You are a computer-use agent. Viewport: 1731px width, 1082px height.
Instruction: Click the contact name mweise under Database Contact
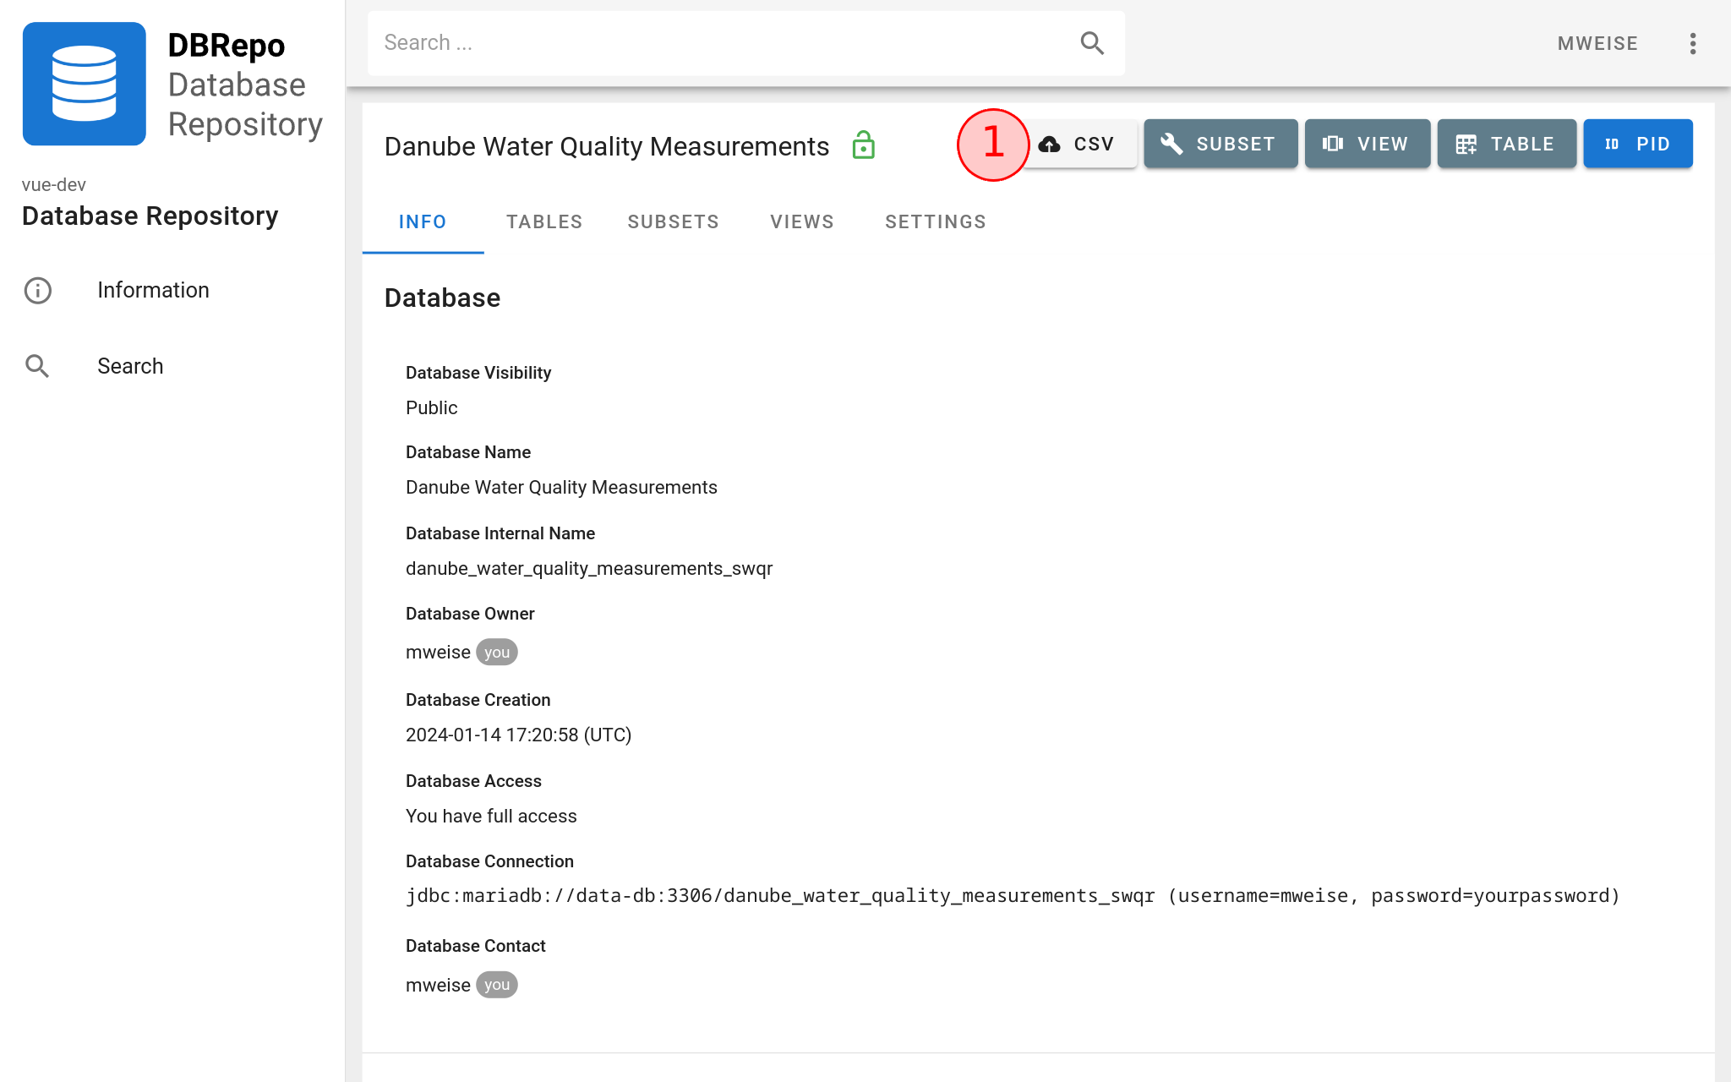pos(438,985)
